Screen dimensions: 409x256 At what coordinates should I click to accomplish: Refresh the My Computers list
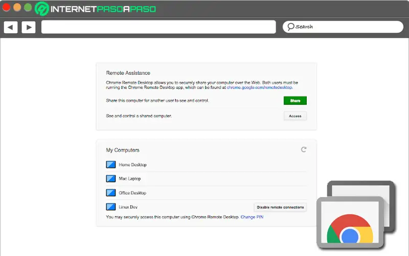304,150
